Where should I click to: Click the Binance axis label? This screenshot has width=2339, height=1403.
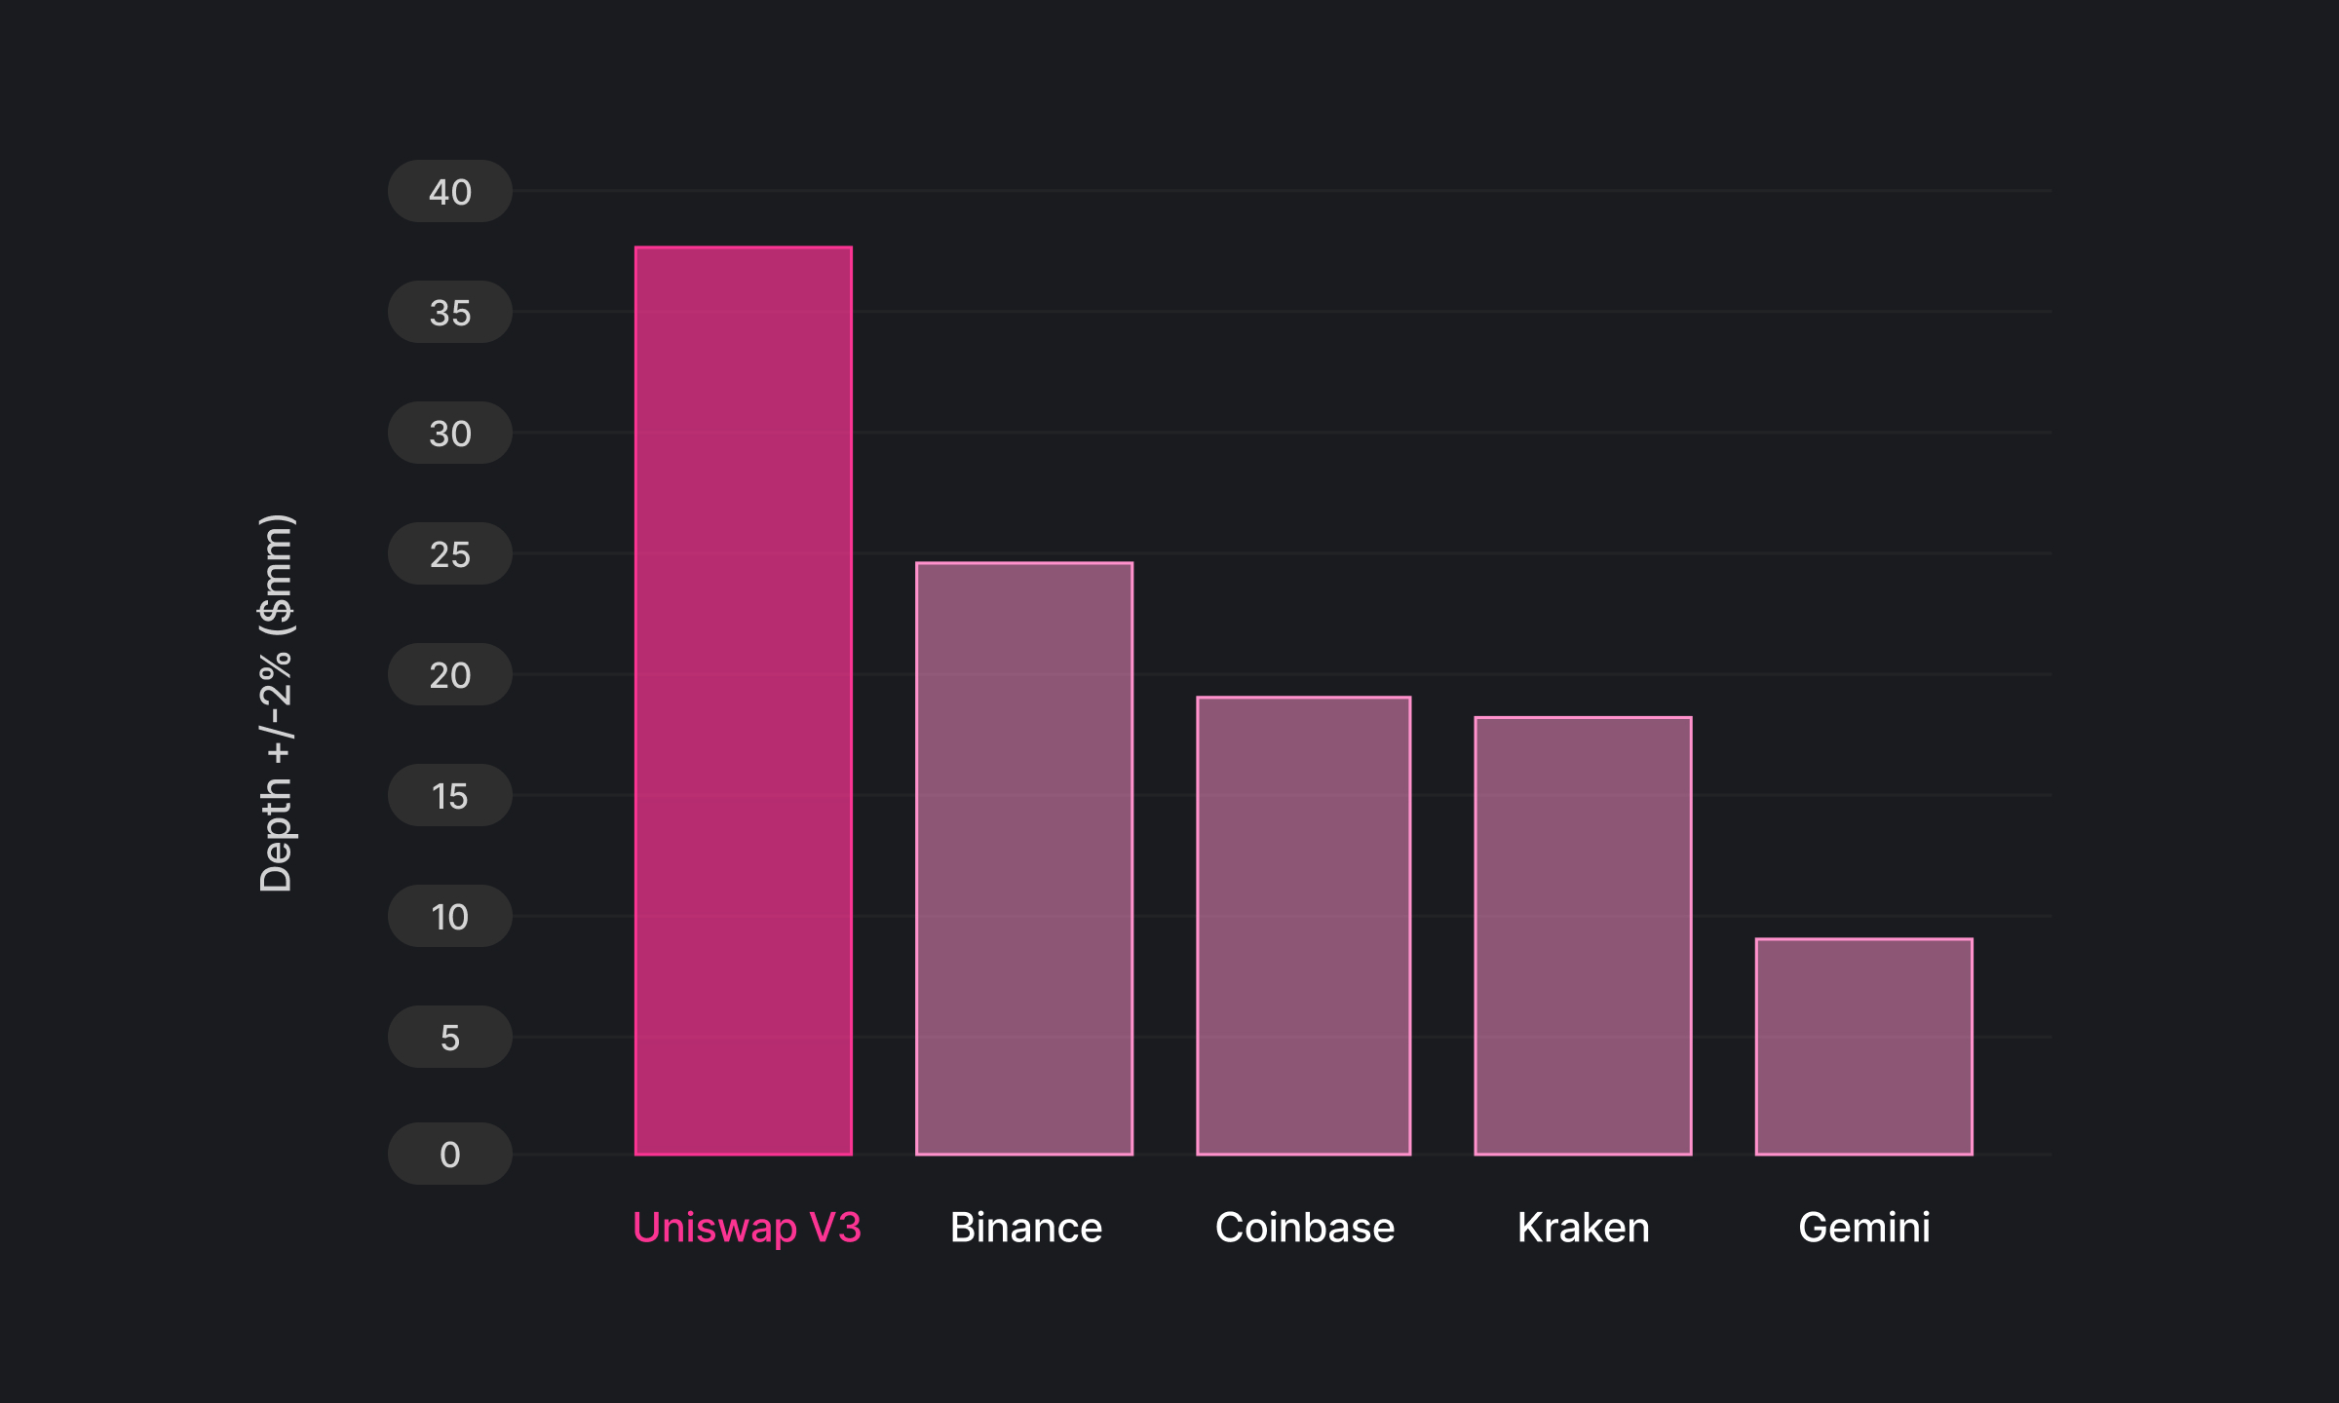pyautogui.click(x=1026, y=1228)
